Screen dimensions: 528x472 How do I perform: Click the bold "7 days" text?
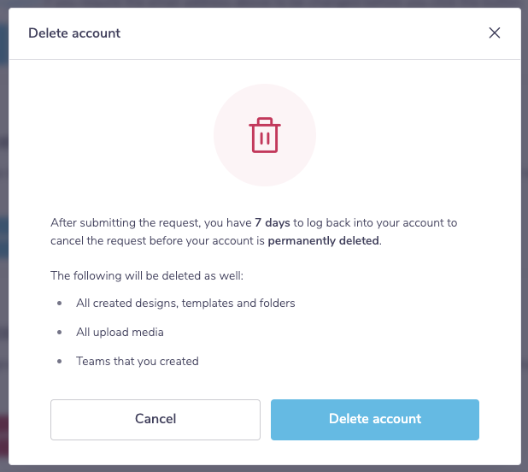click(x=273, y=222)
